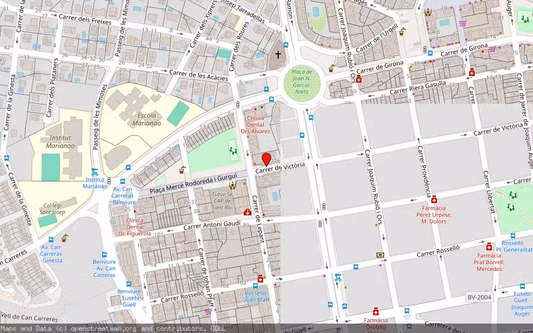
Task: Click the Carrer dels Freixes street label
Action: point(85,19)
